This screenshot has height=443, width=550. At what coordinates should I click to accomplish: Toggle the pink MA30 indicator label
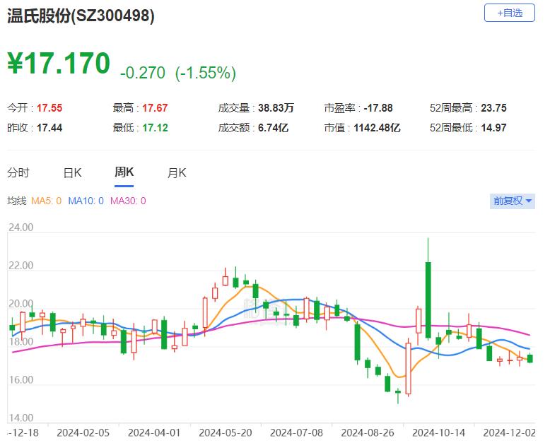tap(127, 201)
